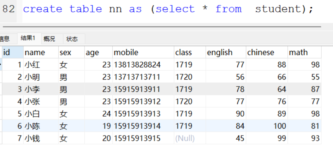Select mobile cell 13713713711
This screenshot has width=333, height=155.
(x=137, y=77)
